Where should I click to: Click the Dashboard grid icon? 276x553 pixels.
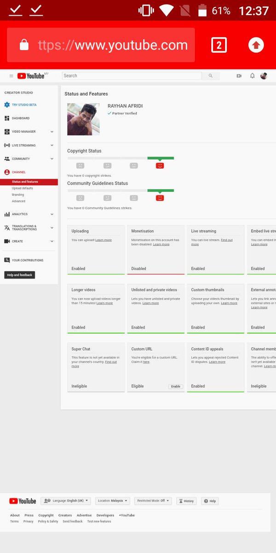pos(7,118)
